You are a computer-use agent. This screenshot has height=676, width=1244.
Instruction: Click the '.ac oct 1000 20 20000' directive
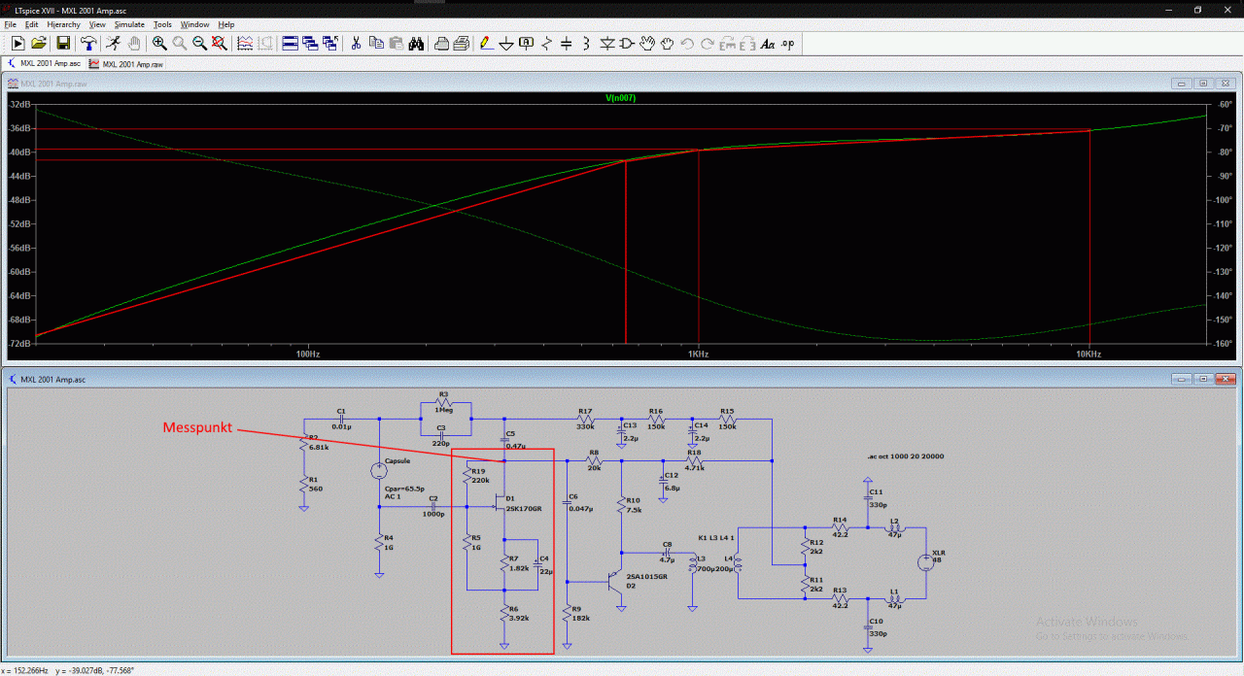pyautogui.click(x=905, y=456)
